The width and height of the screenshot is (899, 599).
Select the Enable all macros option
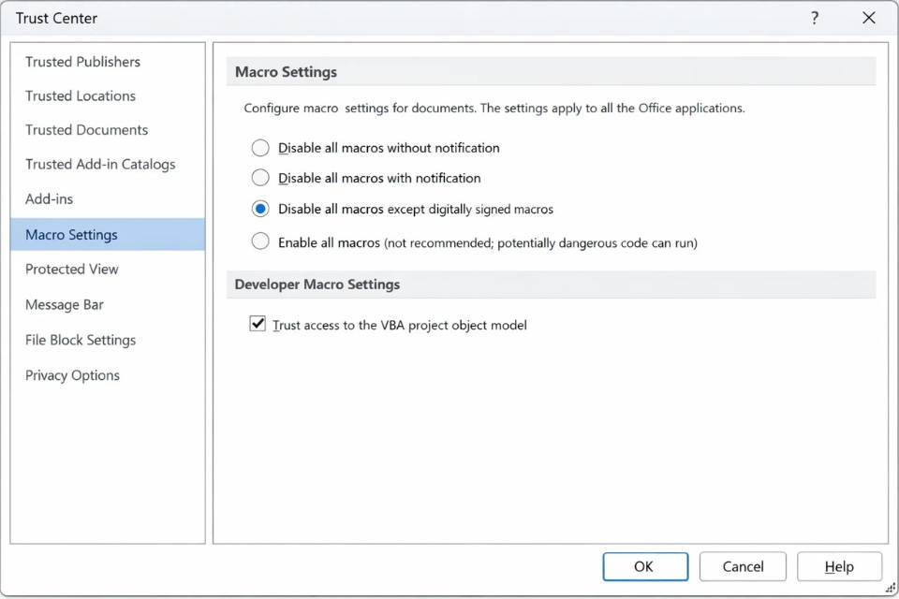click(x=260, y=242)
